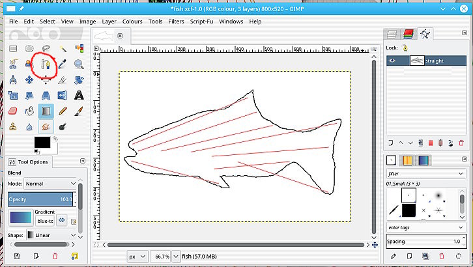
Task: Click the foreground colour swatch
Action: click(42, 142)
